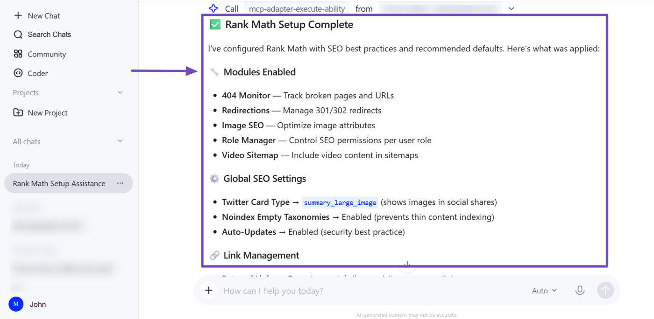Open the Coder section
This screenshot has height=319, width=654.
pyautogui.click(x=31, y=73)
